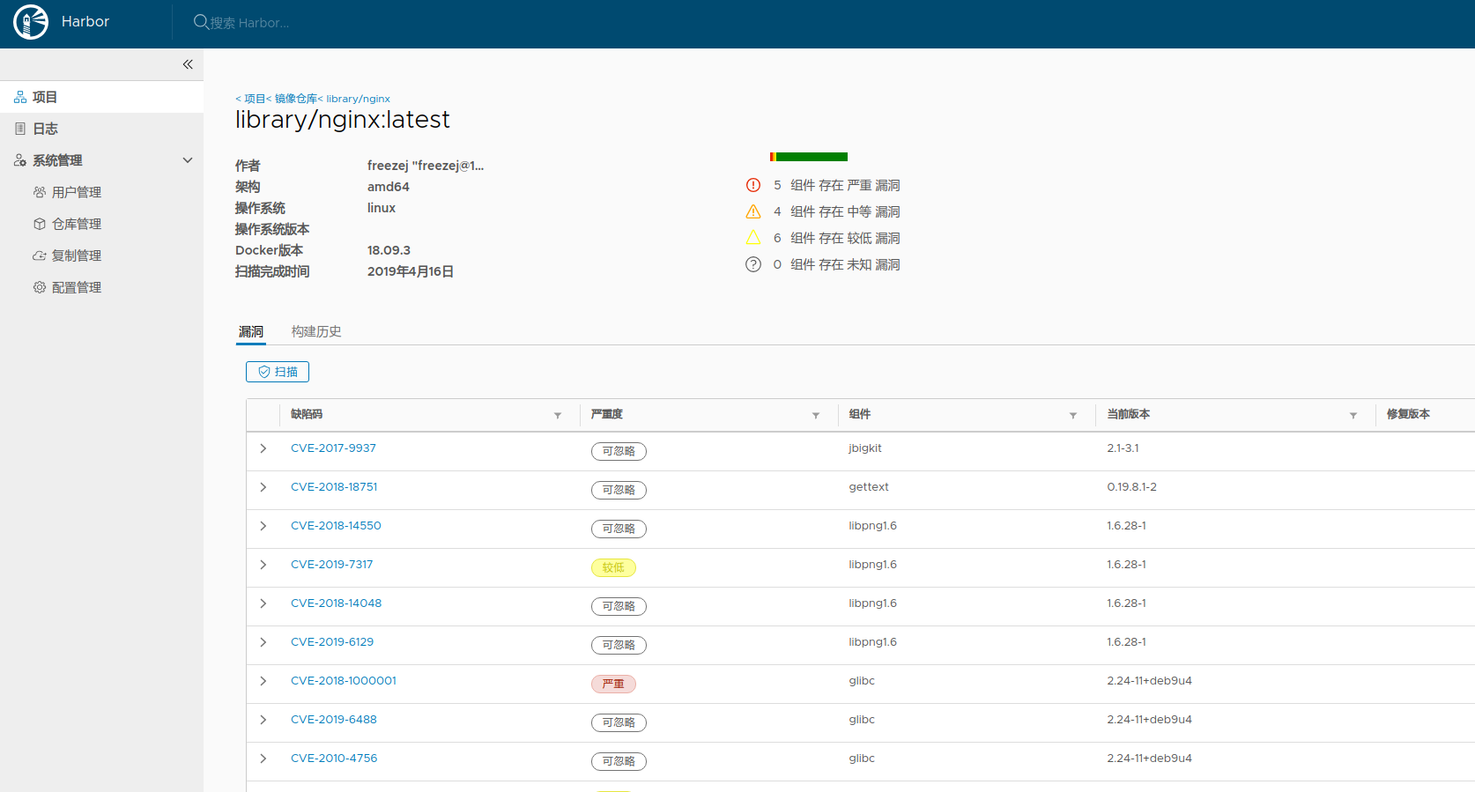The image size is (1475, 792).
Task: Click the shield icon on 扫描 button
Action: point(264,372)
